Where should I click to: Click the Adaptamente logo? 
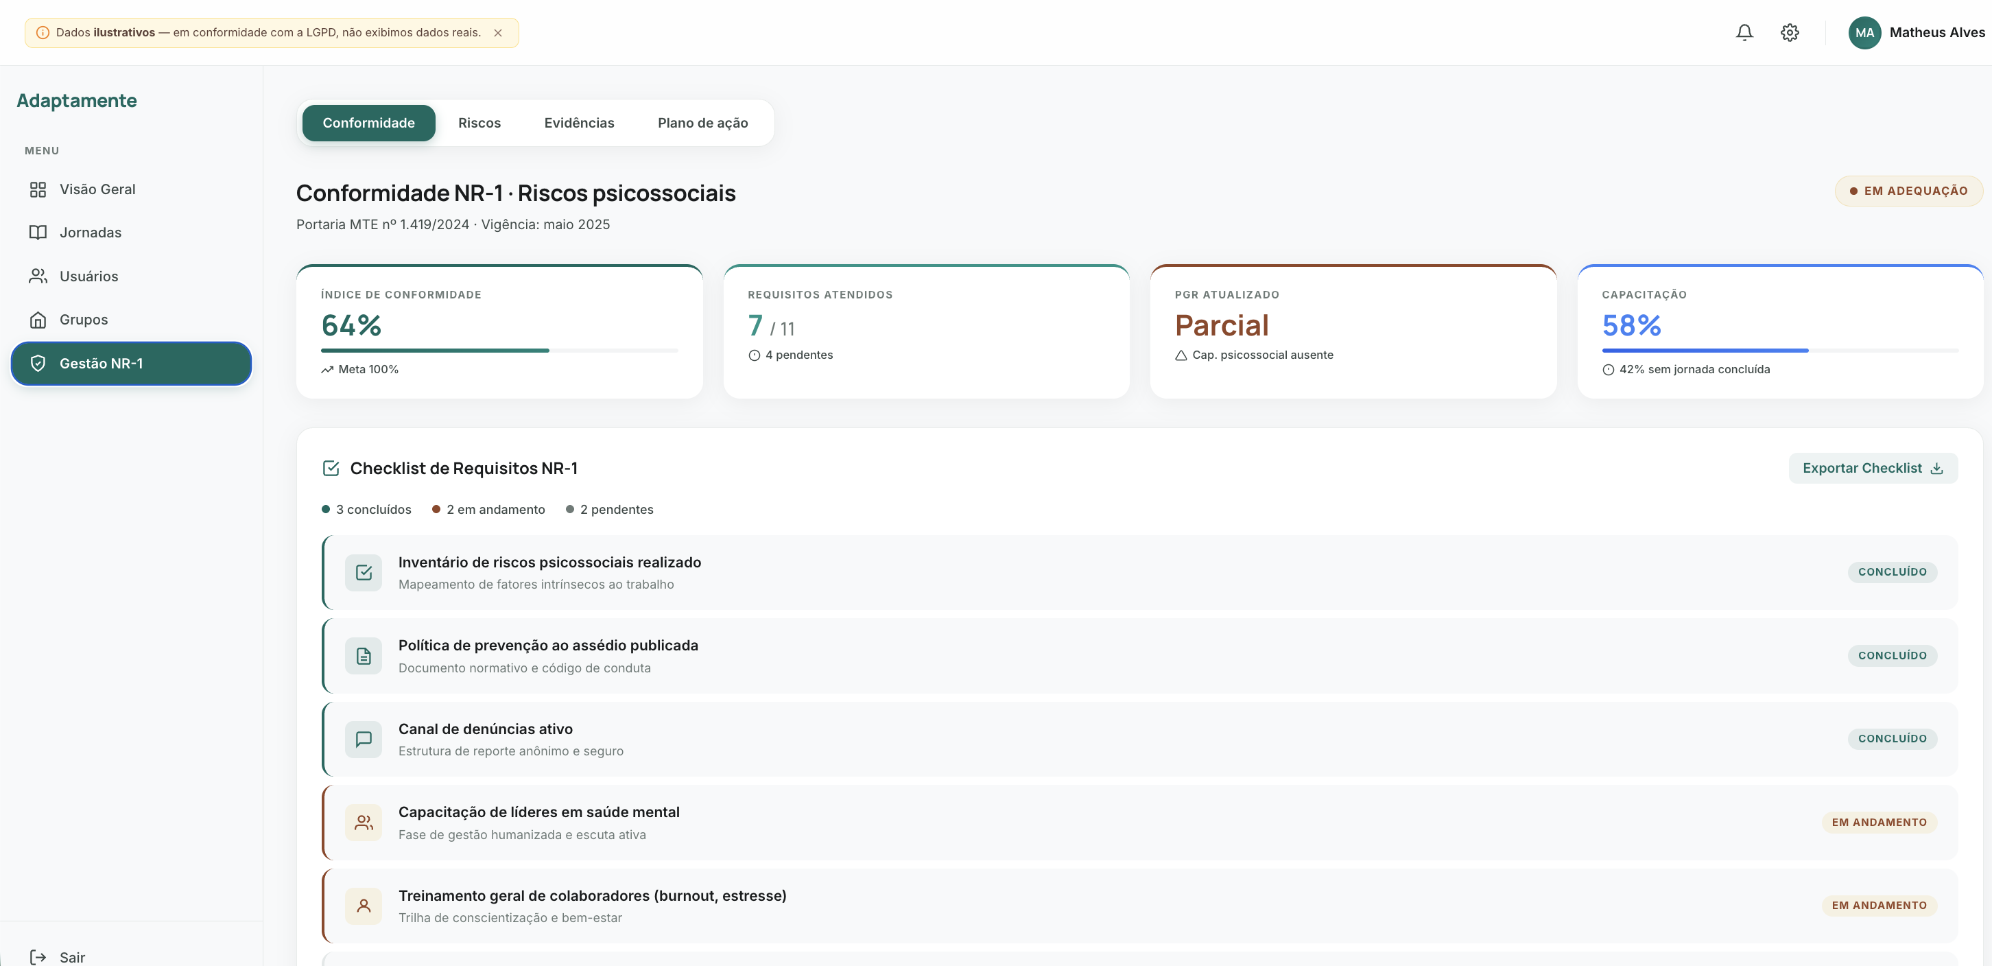pyautogui.click(x=77, y=101)
